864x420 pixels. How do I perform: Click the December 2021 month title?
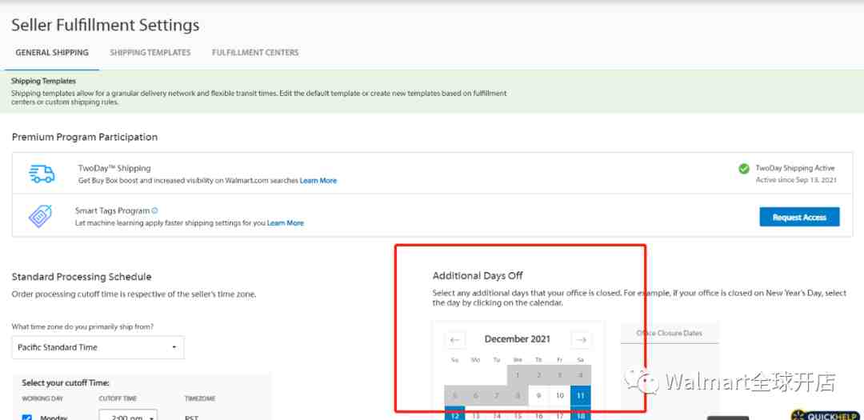(x=518, y=339)
